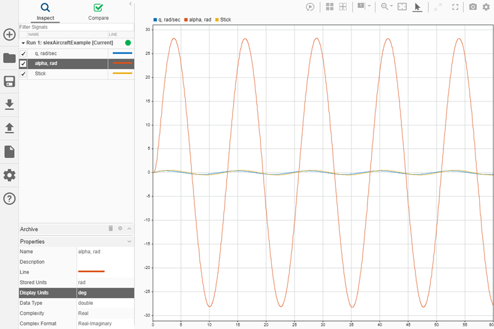Collapse the Archive pane with its chevron

click(x=129, y=228)
